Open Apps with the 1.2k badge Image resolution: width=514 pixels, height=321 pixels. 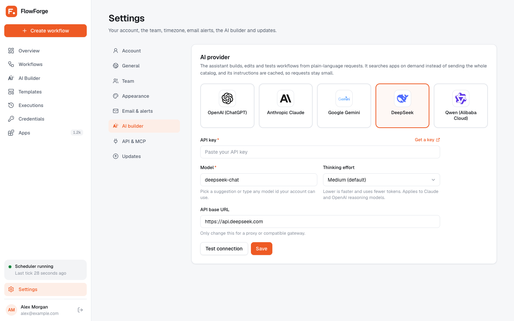coord(45,133)
